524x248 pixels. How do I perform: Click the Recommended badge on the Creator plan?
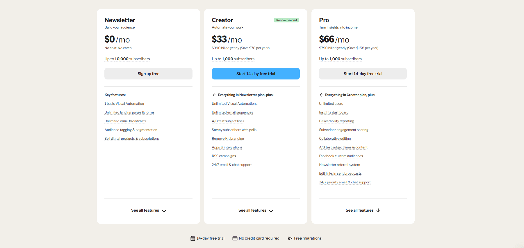[286, 20]
